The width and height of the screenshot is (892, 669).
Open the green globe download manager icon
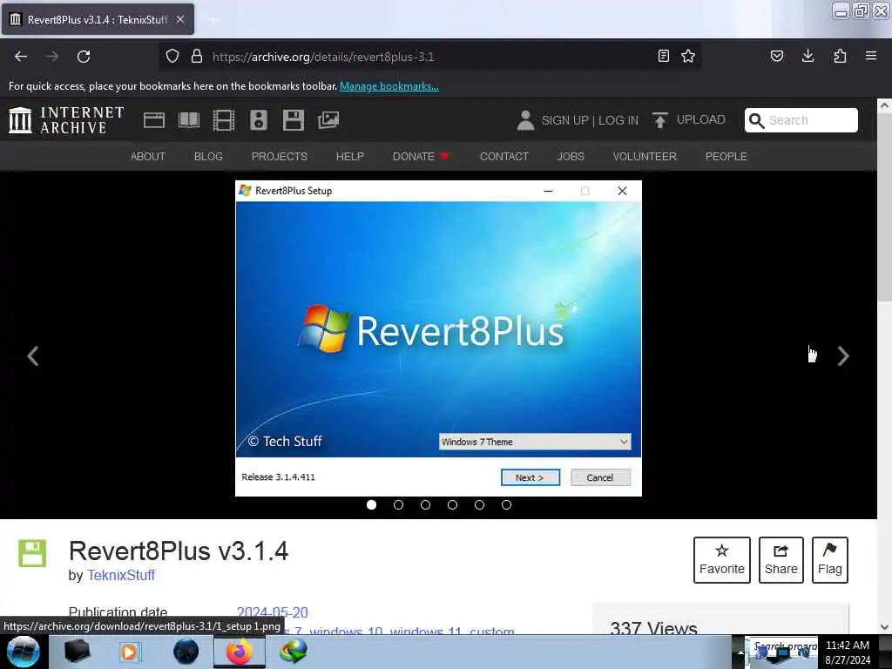pos(293,652)
